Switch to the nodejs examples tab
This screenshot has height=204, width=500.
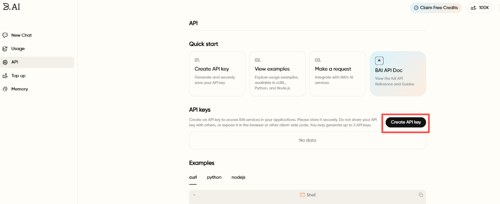click(238, 177)
